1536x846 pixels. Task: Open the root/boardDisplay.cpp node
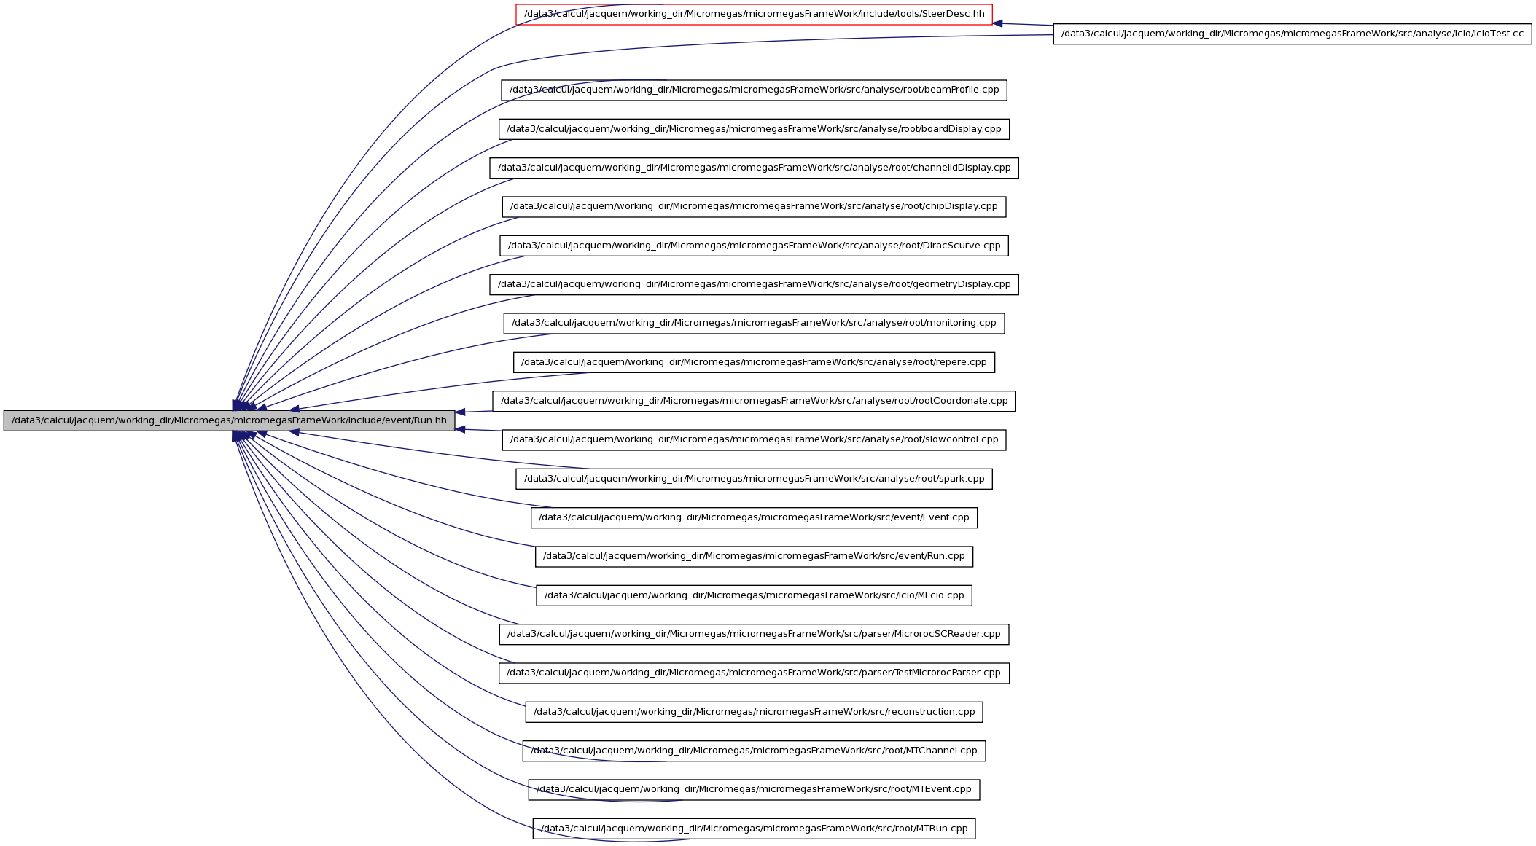click(754, 129)
